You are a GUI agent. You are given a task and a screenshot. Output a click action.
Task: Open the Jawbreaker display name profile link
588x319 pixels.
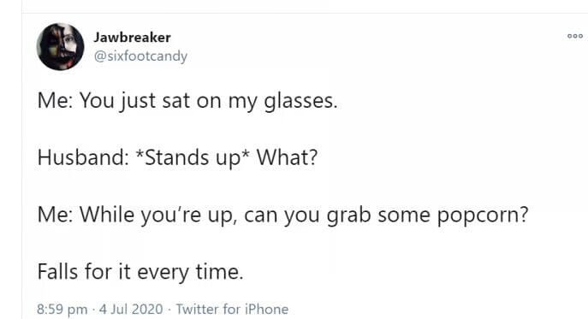coord(132,37)
